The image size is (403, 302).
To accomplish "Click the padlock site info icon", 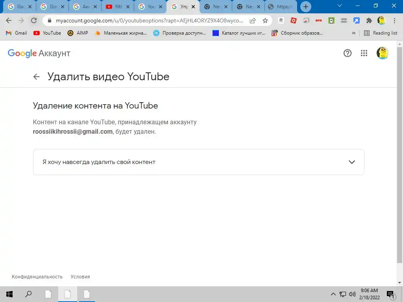I will 50,20.
